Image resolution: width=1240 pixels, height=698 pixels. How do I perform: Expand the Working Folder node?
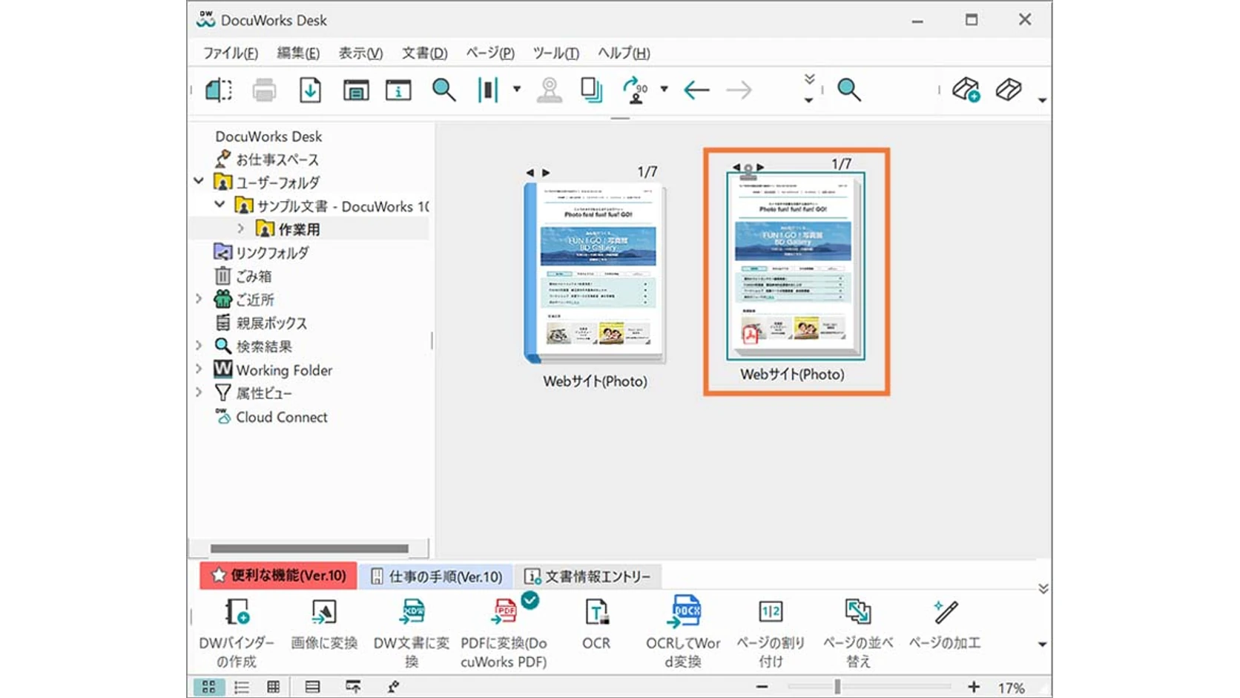pos(199,369)
